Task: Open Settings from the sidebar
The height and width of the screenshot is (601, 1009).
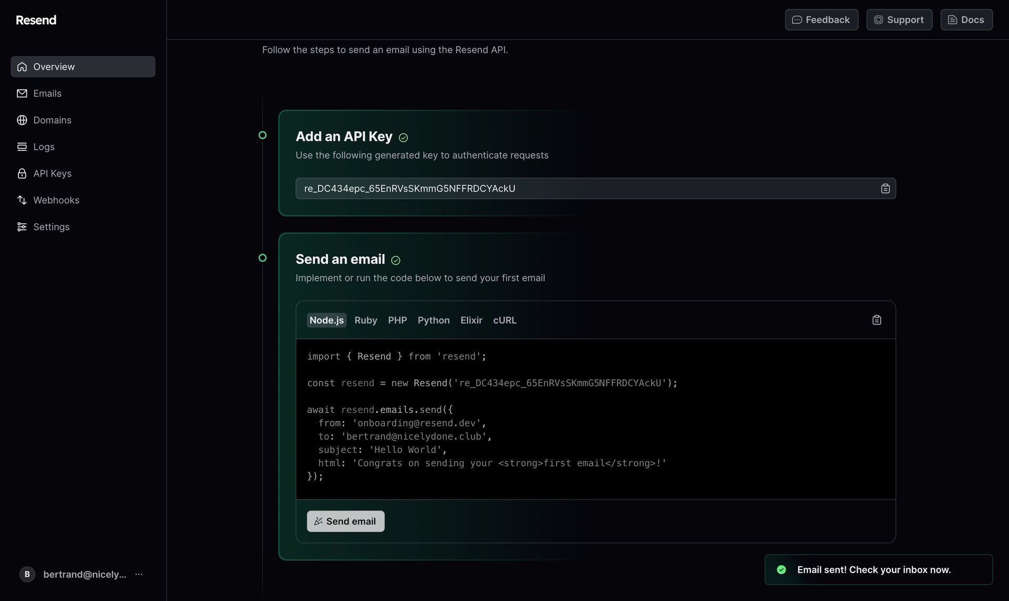Action: click(x=51, y=226)
